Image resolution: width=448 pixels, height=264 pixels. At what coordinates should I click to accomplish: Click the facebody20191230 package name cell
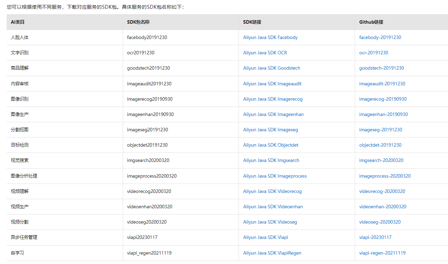click(181, 37)
